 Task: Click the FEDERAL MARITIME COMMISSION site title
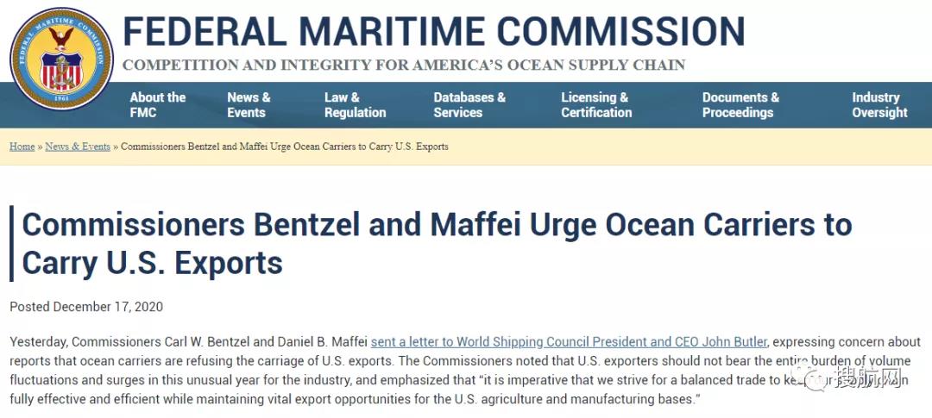pyautogui.click(x=433, y=32)
